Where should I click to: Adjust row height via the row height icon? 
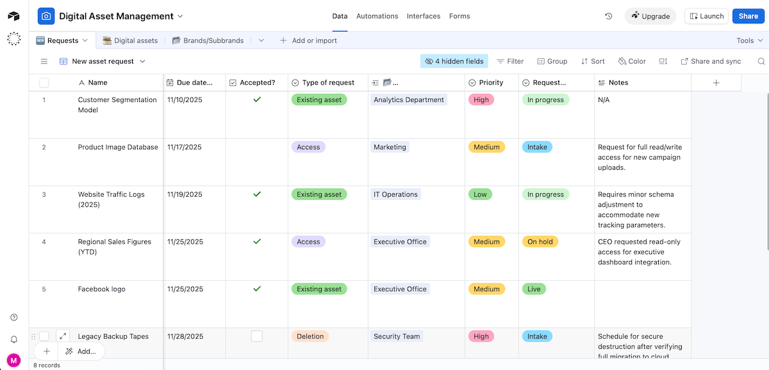[x=663, y=61]
